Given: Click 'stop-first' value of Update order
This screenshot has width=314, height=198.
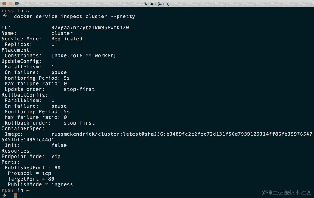Looking at the screenshot, I should click(79, 89).
